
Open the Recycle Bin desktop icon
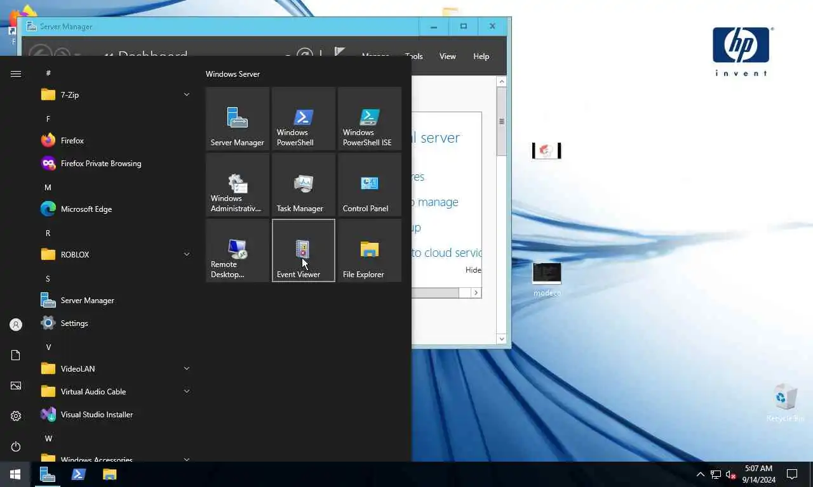[x=785, y=403]
